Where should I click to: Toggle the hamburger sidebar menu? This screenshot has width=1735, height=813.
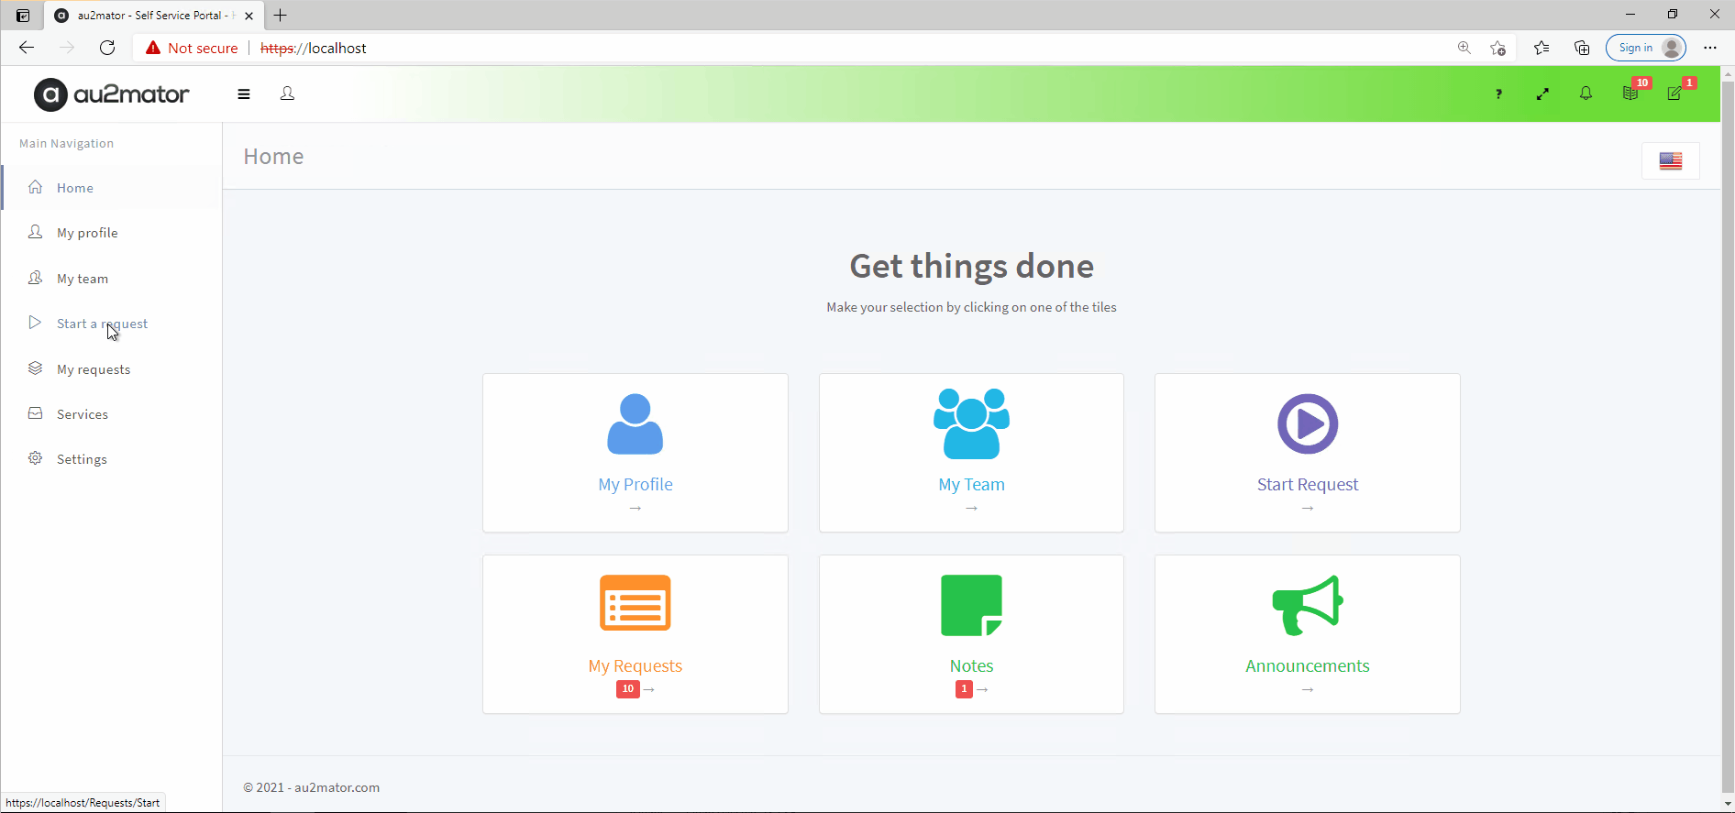244,93
